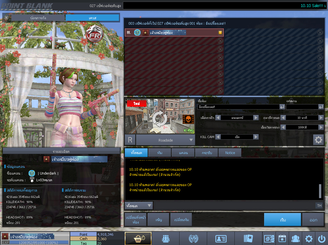Expand the plus icon beside mission card tab
328x245 pixels.
[x=6, y=18]
